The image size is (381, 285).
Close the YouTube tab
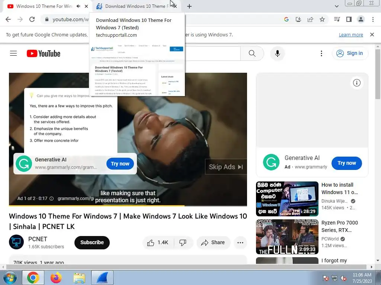86,6
